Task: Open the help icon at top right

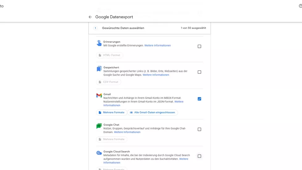Action: tap(300, 6)
